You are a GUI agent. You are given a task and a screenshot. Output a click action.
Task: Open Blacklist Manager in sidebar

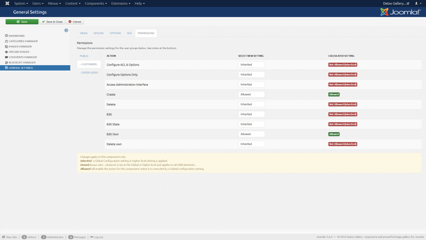[22, 63]
